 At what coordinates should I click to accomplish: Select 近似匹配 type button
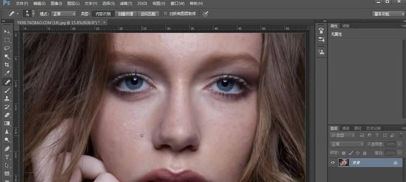coord(148,14)
